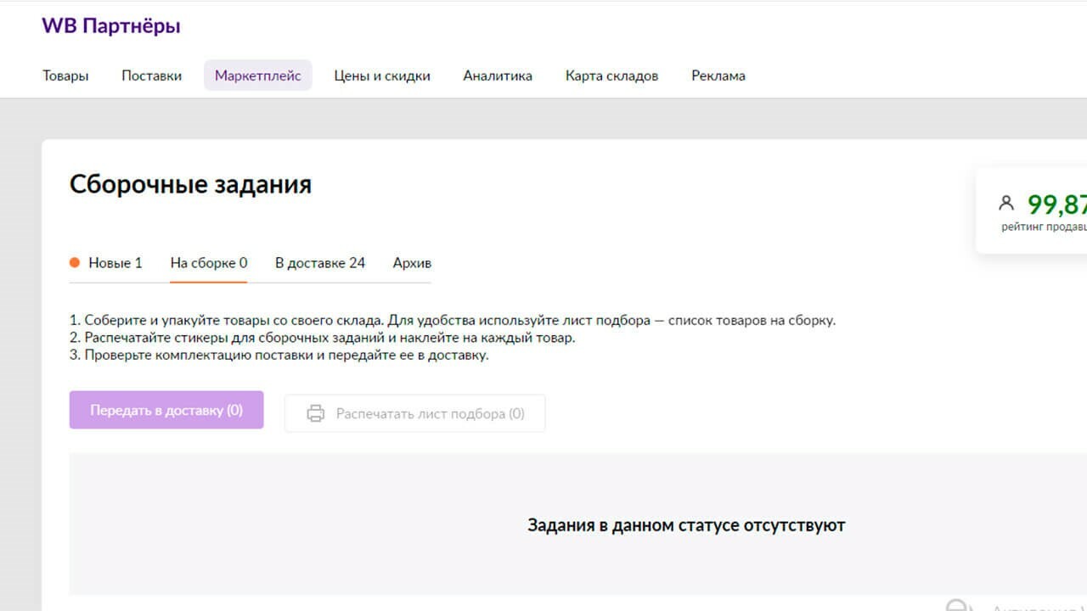Viewport: 1087px width, 611px height.
Task: Click Распечатать лист подбора (0) button
Action: [415, 413]
